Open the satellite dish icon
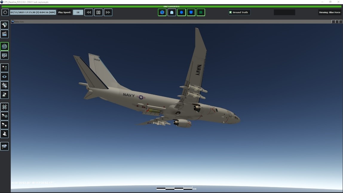The height and width of the screenshot is (193, 343). pos(4,134)
